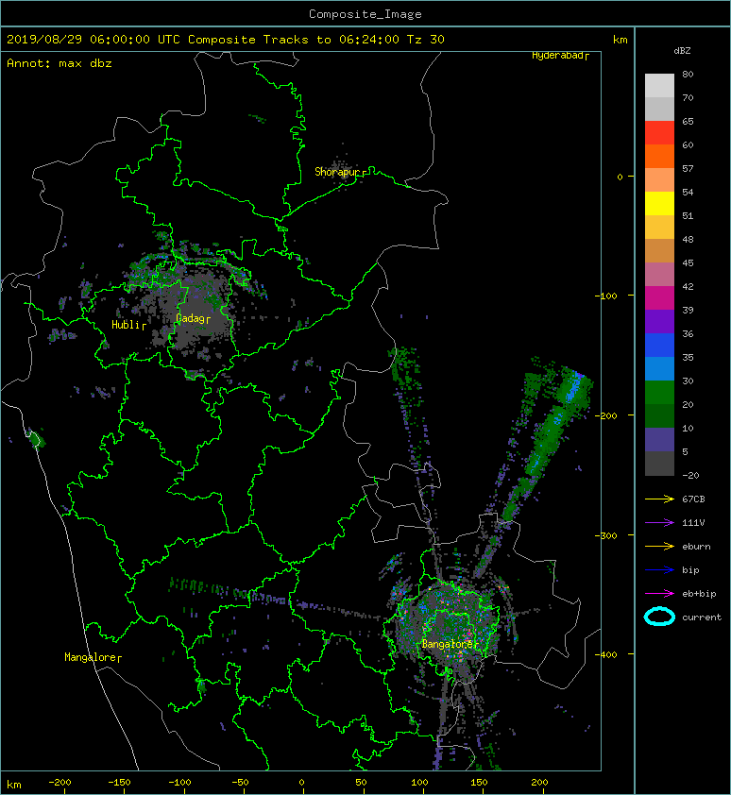Click the amber 51 dBZ legend swatch

(659, 228)
